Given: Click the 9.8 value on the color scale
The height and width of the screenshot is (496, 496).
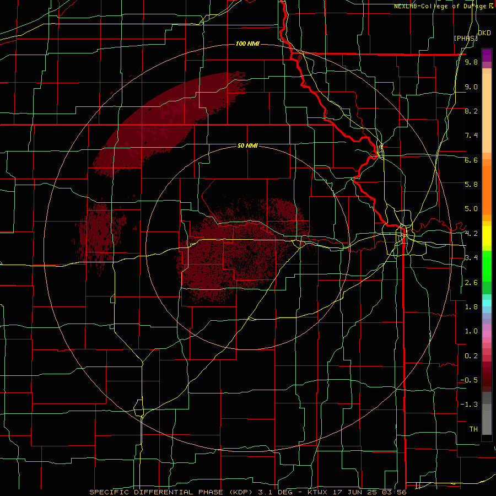Looking at the screenshot, I should point(471,62).
